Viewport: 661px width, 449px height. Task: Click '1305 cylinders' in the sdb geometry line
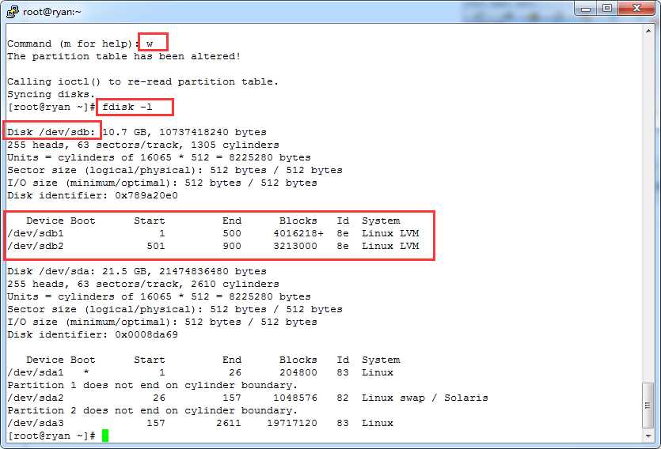tap(235, 145)
